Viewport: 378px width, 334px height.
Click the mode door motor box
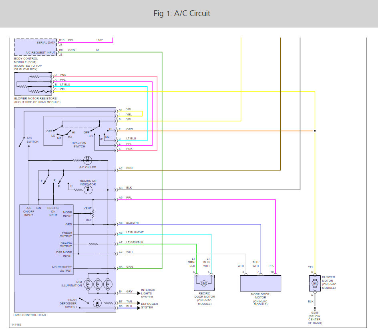(x=261, y=283)
